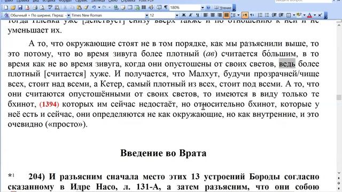Click the words уменьшает их

pyautogui.click(x=35, y=30)
